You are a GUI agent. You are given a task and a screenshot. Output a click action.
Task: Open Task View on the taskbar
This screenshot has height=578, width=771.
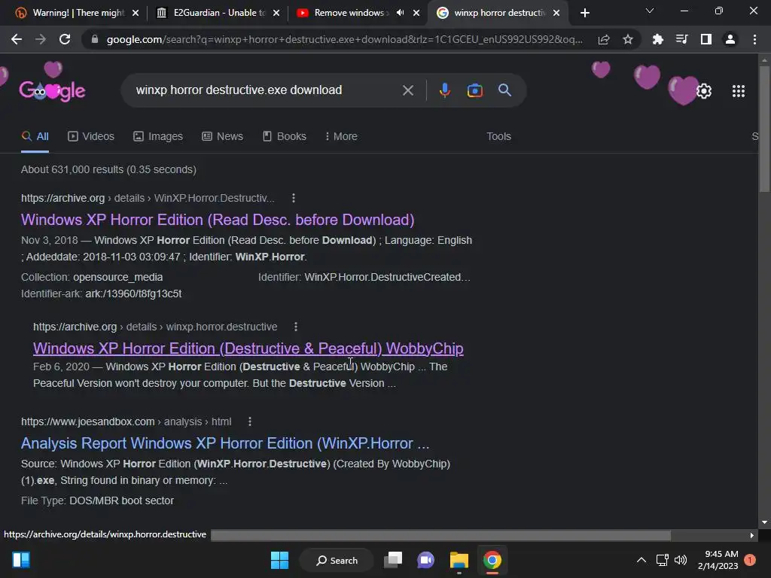point(393,560)
